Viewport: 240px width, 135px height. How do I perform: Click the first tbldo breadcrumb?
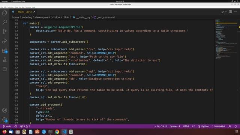pyautogui.click(x=57, y=17)
